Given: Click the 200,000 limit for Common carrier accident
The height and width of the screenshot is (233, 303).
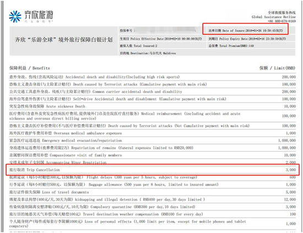Looking at the screenshot, I should (x=289, y=92).
